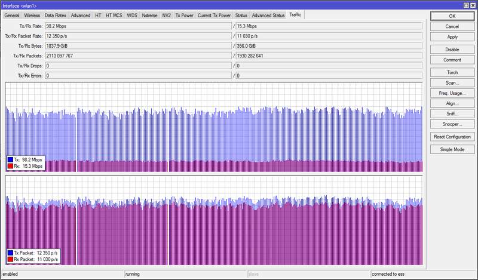478x280 pixels.
Task: Switch to the General tab
Action: point(12,16)
